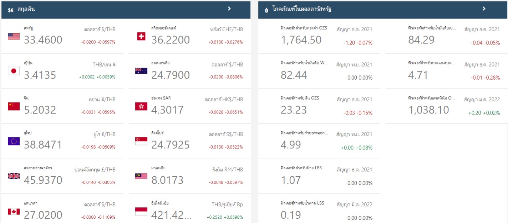Select the Australian dollar rate 24.7900
Screen dimensions: 508x223
(x=171, y=75)
